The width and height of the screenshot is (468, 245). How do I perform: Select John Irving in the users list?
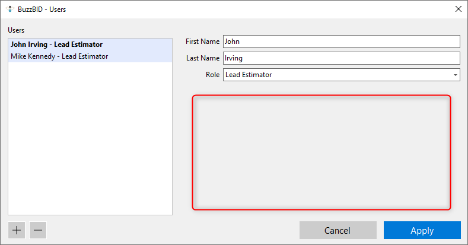56,44
